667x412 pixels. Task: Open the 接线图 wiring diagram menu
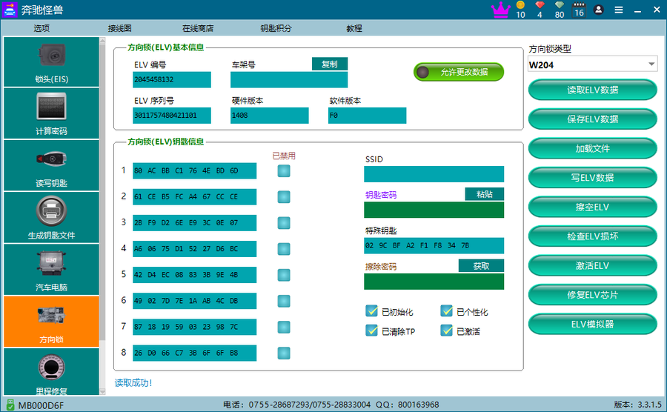click(x=119, y=28)
